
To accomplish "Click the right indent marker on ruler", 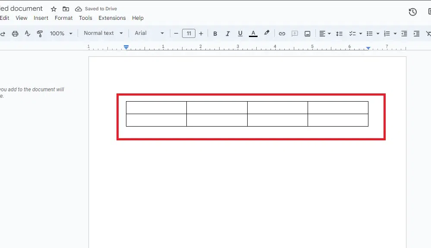I will (368, 48).
